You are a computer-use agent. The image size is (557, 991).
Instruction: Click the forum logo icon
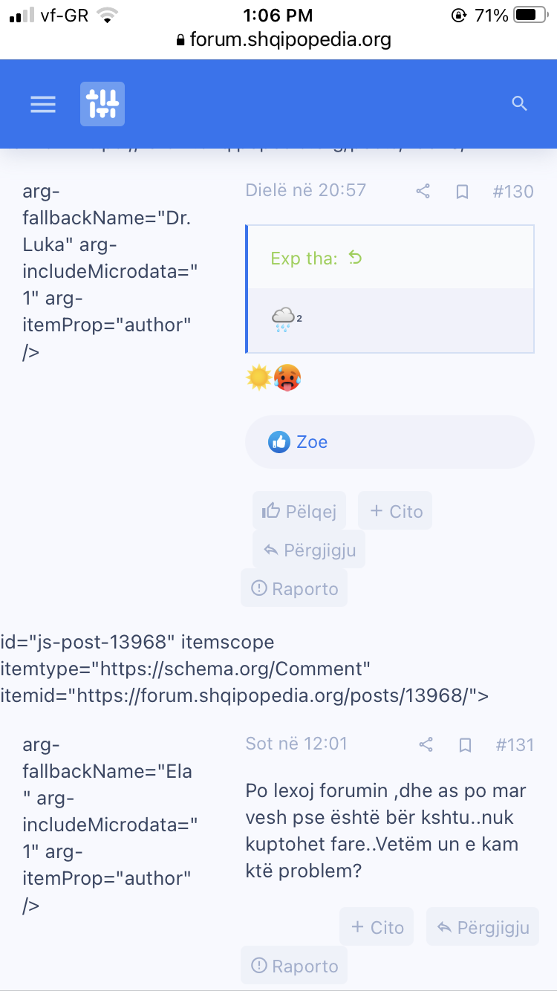click(x=102, y=104)
